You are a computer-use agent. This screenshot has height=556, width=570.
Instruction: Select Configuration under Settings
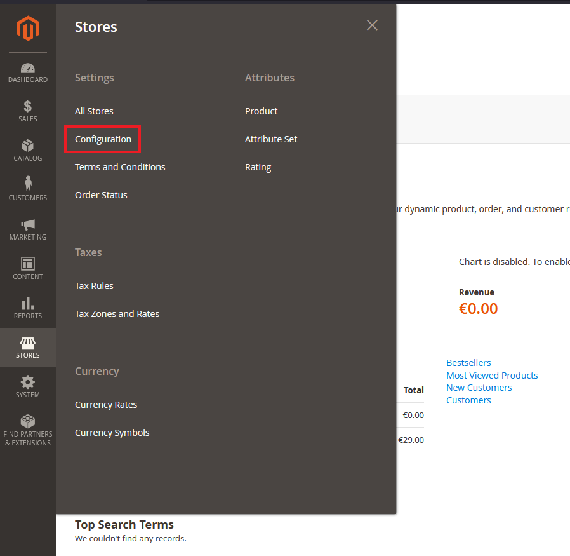point(103,139)
